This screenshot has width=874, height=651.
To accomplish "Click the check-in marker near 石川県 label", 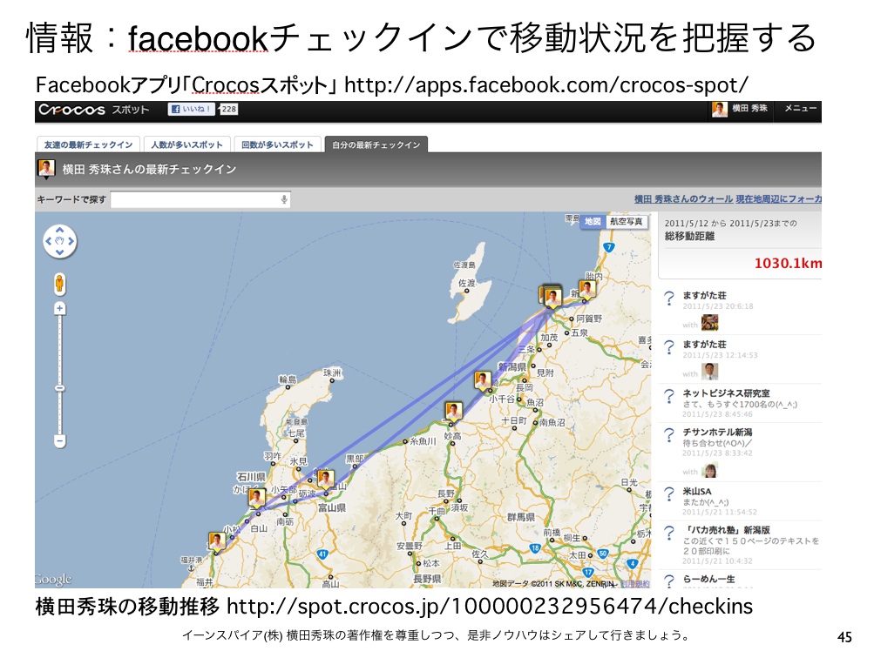I will pyautogui.click(x=257, y=498).
